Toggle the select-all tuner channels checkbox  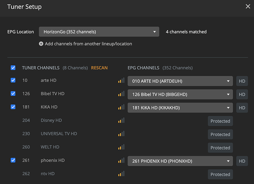[13, 68]
